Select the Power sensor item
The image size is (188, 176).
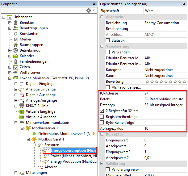point(73,156)
